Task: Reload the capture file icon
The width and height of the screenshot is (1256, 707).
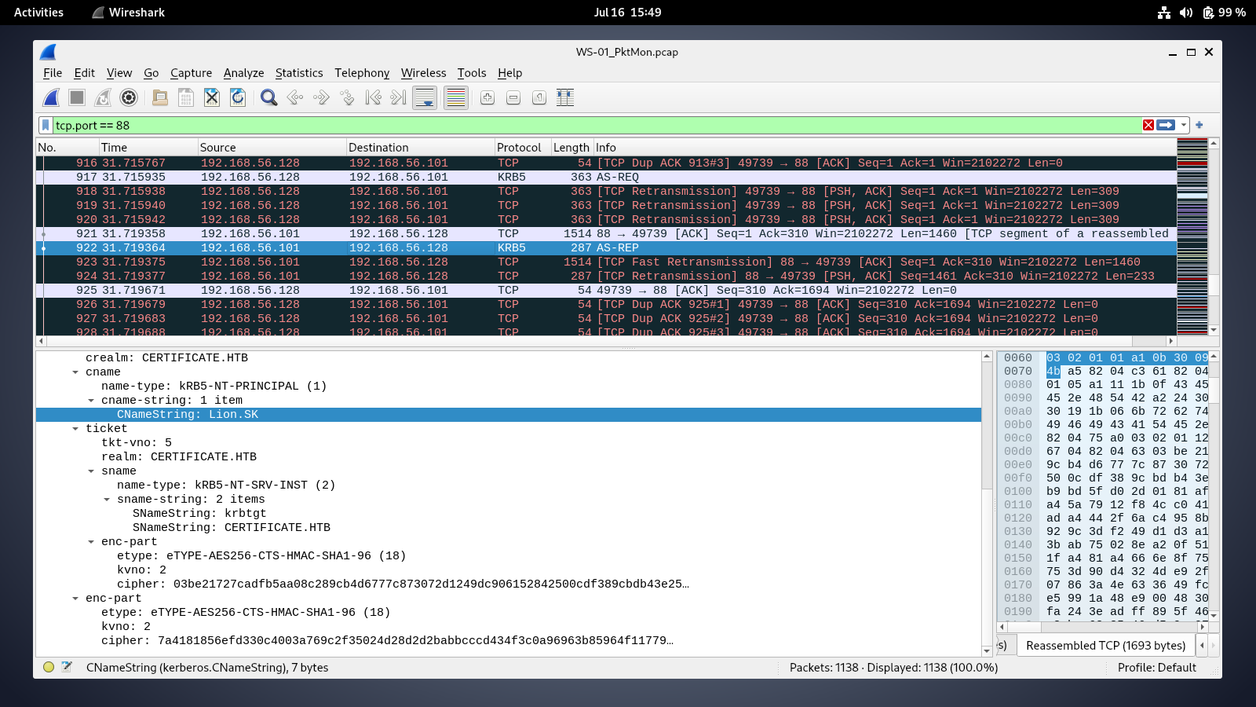Action: tap(238, 97)
